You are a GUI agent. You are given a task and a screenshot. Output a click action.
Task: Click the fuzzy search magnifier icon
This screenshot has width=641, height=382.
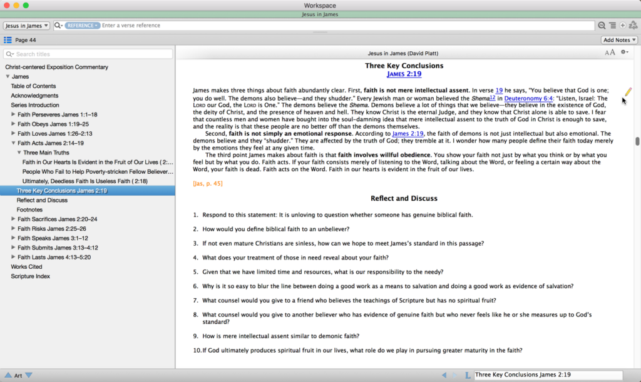(x=602, y=25)
